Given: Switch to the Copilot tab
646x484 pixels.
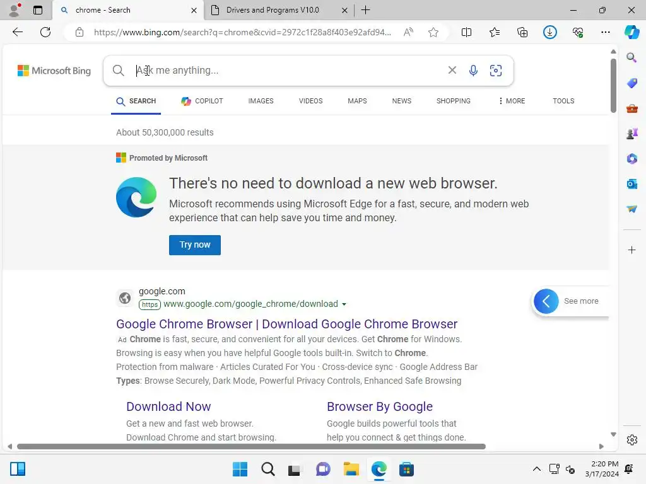Looking at the screenshot, I should [202, 101].
